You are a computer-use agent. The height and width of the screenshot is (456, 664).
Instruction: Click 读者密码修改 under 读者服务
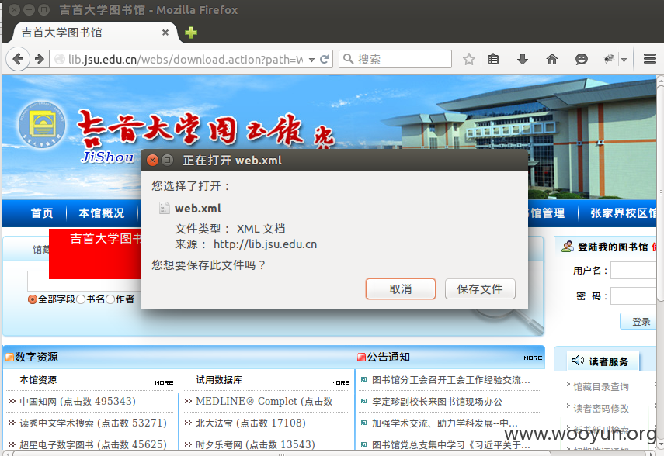(600, 408)
